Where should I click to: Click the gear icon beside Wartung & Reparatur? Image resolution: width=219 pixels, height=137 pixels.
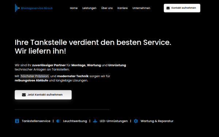click(x=136, y=121)
